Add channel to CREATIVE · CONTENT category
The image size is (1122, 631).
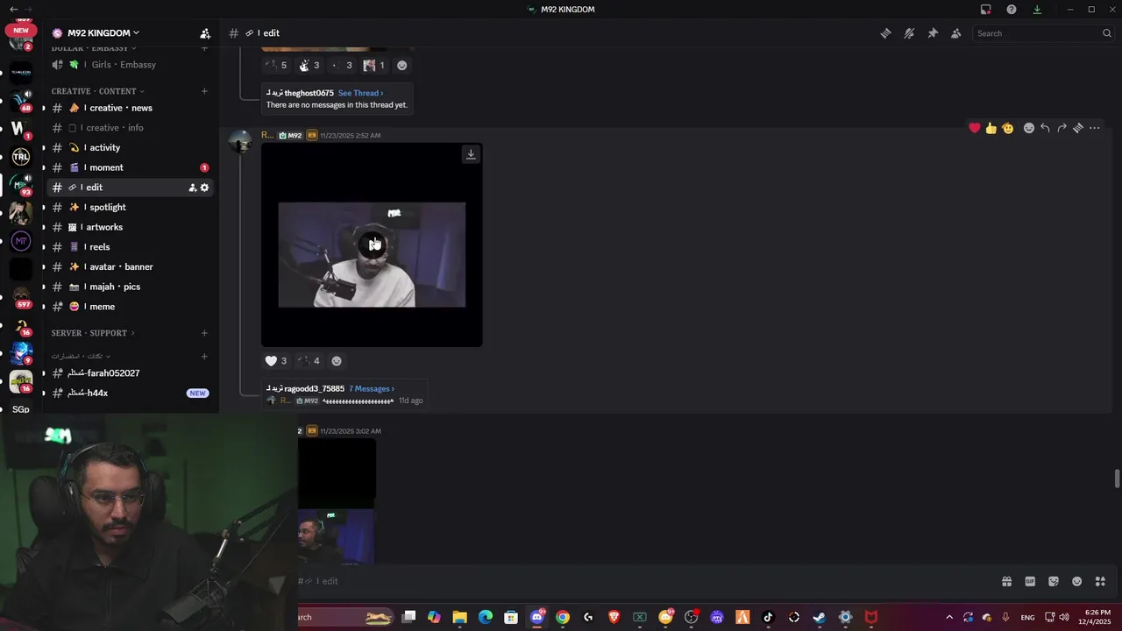click(204, 91)
